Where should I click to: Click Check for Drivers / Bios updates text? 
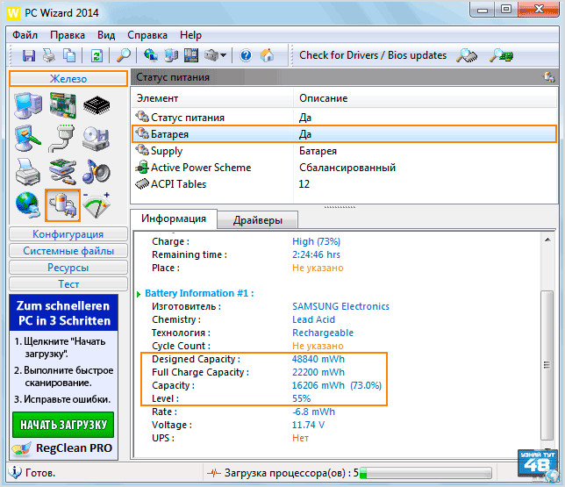click(373, 55)
